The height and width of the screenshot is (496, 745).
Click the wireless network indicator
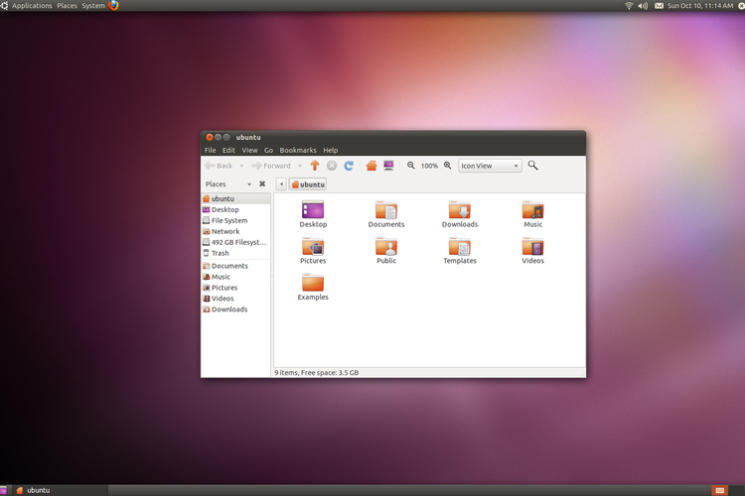tap(629, 6)
